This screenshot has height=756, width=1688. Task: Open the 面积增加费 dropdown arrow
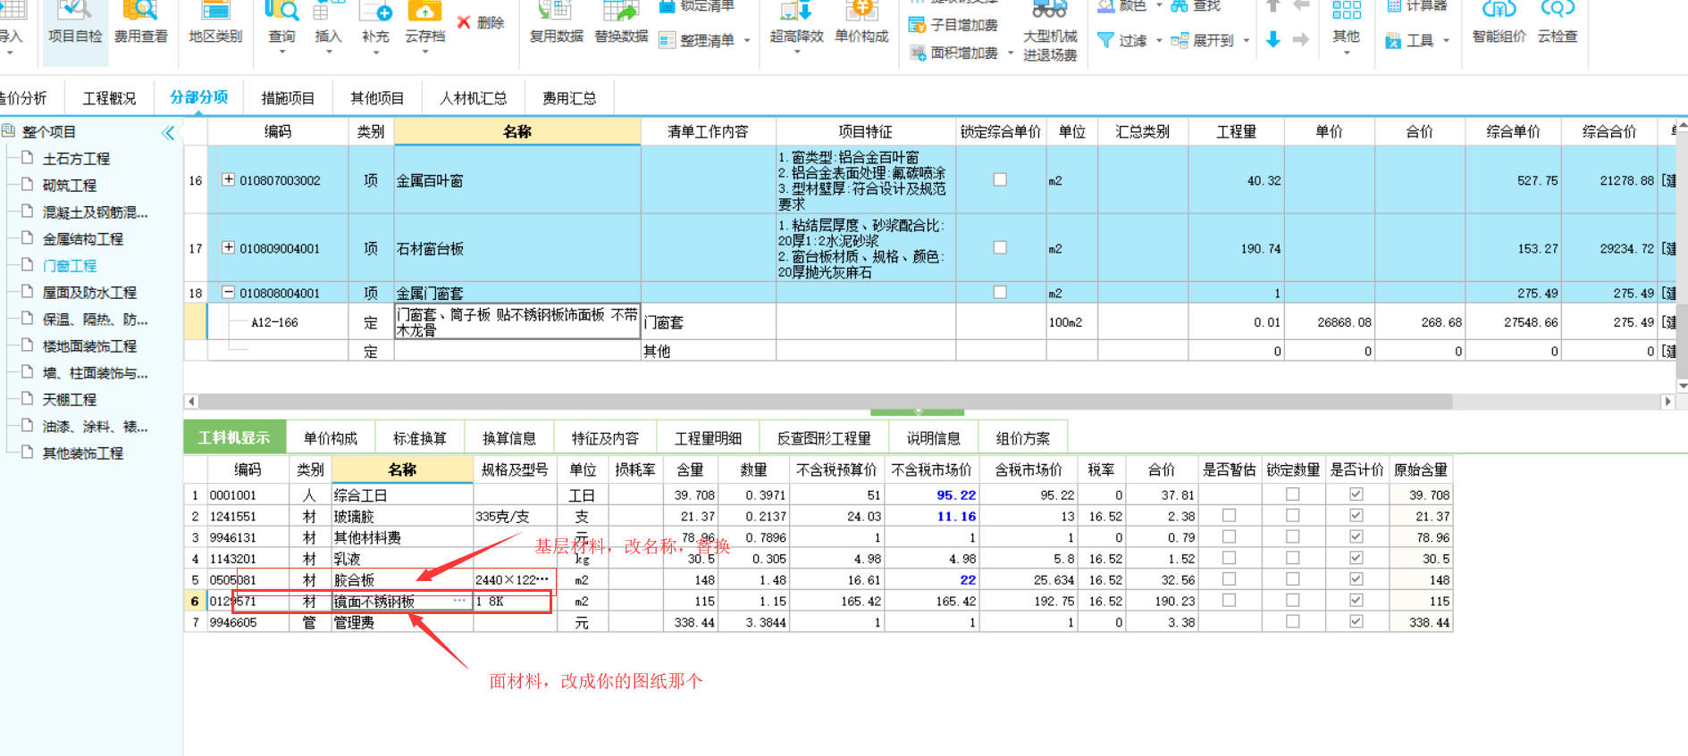tap(1011, 54)
